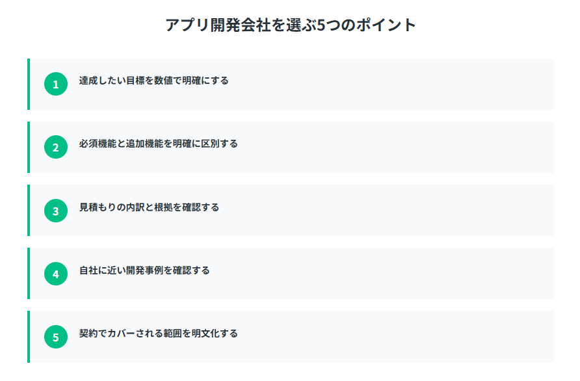Click the green number 4 badge
The width and height of the screenshot is (580, 381).
coord(56,274)
